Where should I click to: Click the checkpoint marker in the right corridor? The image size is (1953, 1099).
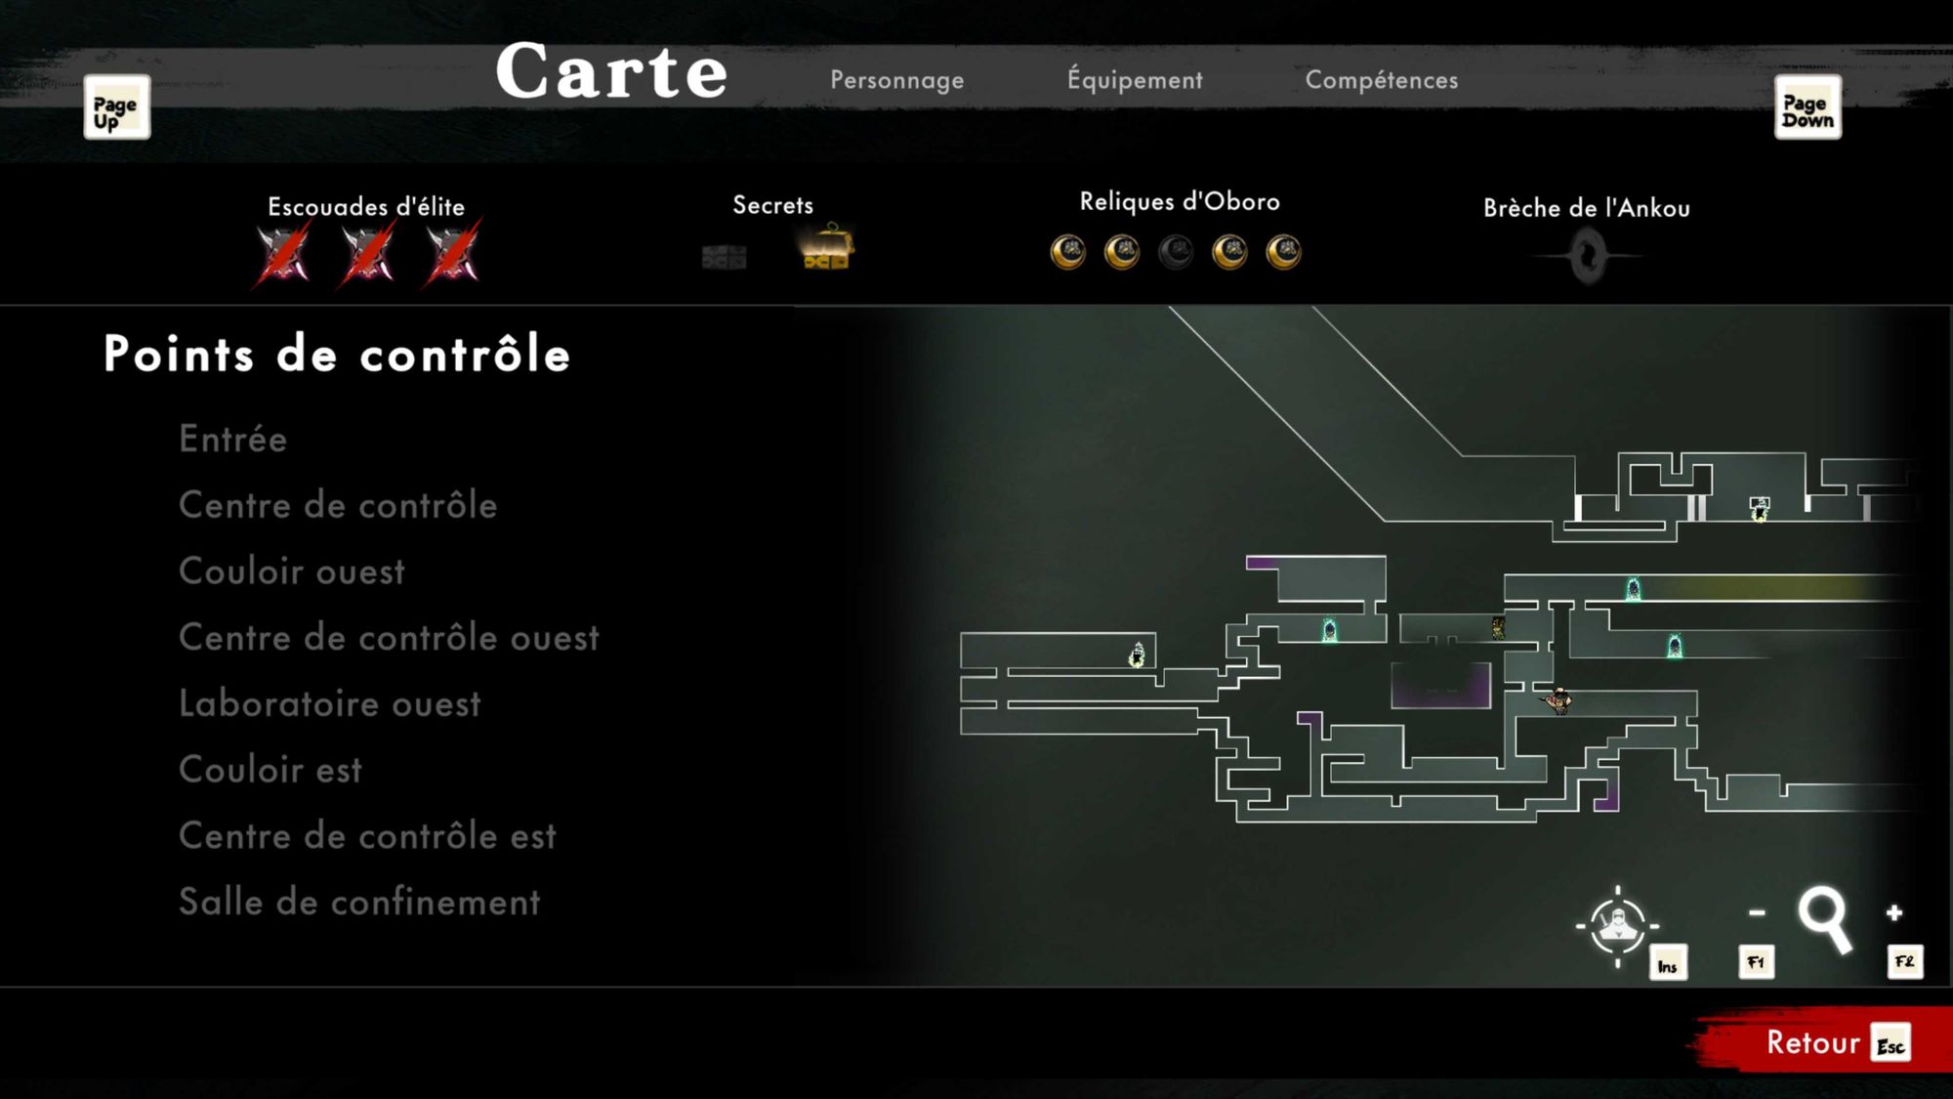1675,645
